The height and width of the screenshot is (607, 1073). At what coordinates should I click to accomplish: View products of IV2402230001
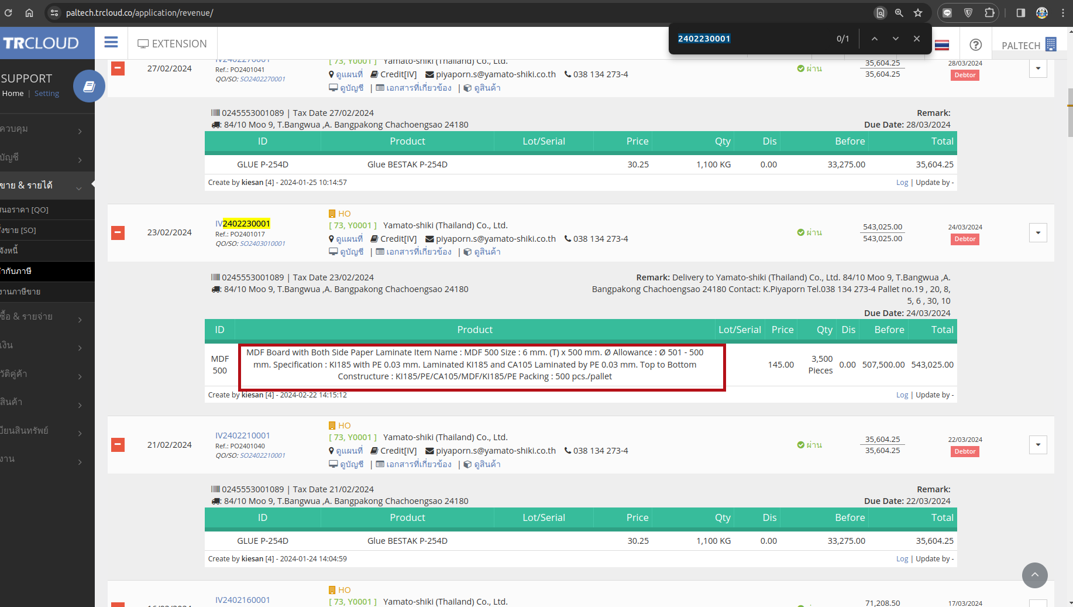(482, 252)
